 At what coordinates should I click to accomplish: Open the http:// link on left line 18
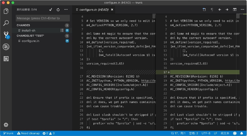(148, 81)
